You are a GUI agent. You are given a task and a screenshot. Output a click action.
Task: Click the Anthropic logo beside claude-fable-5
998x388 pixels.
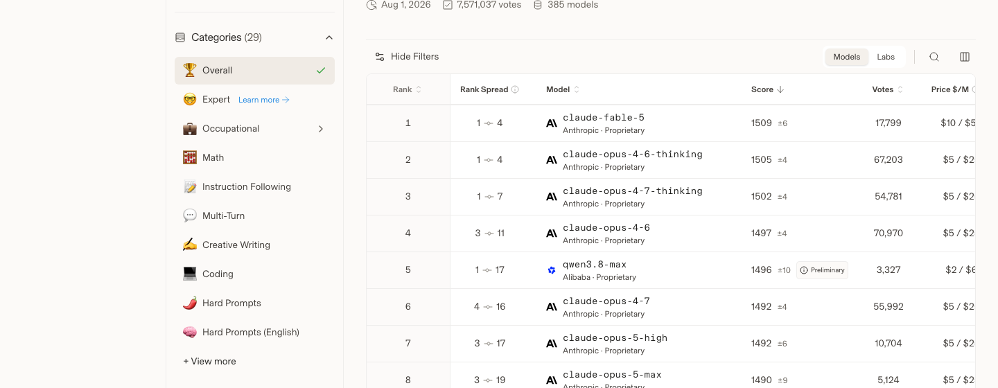tap(552, 123)
